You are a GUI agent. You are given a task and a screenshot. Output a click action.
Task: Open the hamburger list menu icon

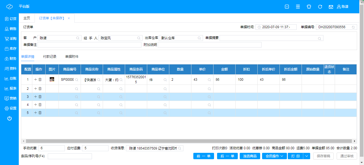(298, 7)
